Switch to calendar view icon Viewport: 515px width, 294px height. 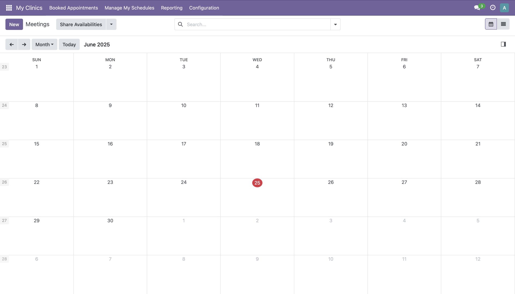[491, 24]
